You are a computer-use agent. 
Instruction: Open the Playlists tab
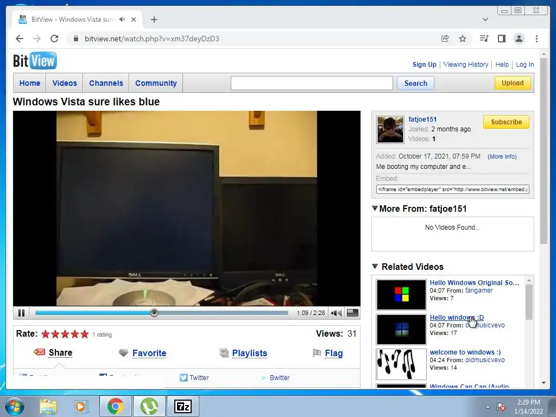click(x=250, y=353)
